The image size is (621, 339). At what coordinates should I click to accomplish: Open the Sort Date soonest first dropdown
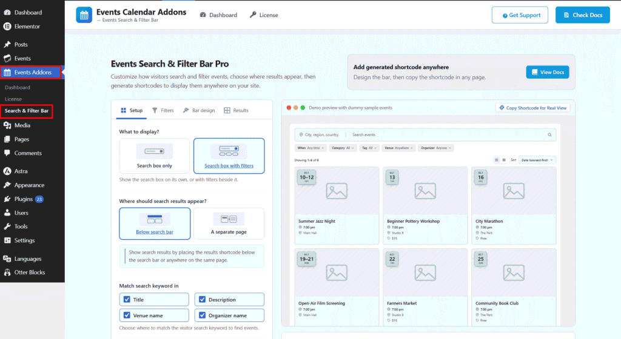click(537, 160)
